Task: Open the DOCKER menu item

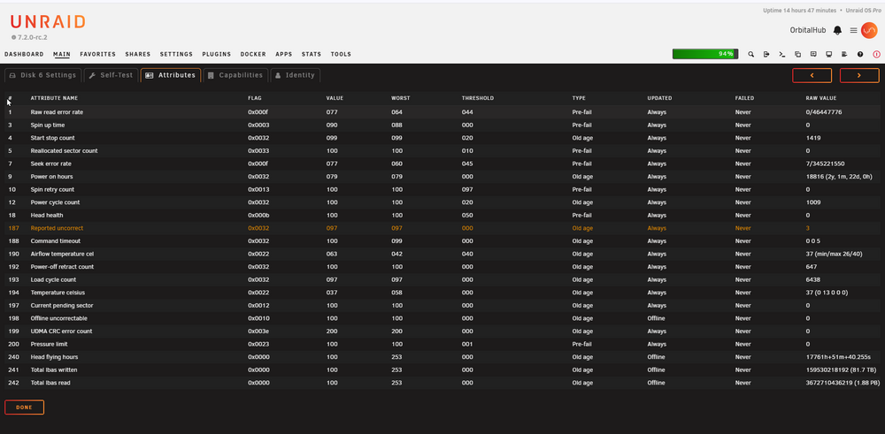Action: coord(253,54)
